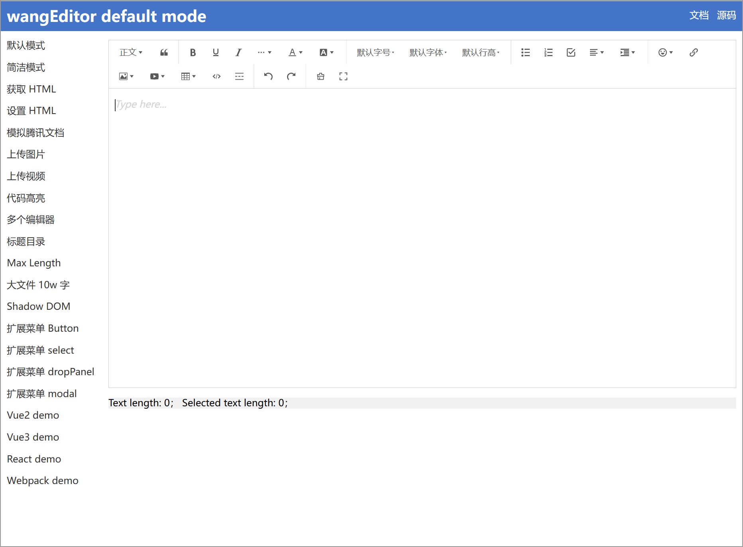Toggle underline formatting
Screen dimensions: 743x547
(x=216, y=53)
